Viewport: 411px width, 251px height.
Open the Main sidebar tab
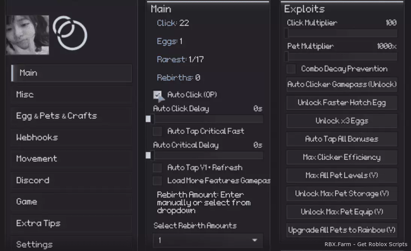pos(71,73)
